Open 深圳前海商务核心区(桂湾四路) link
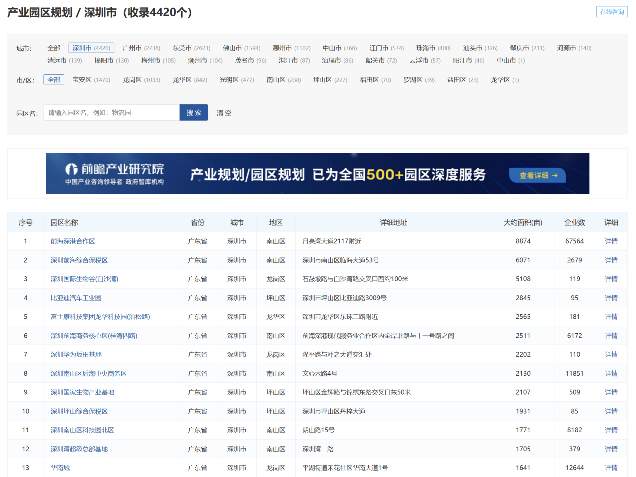 pyautogui.click(x=94, y=336)
